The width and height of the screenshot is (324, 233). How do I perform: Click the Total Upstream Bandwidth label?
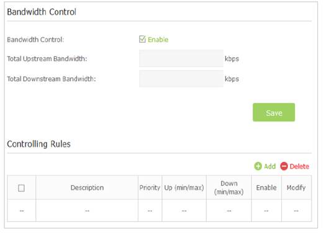click(x=47, y=59)
